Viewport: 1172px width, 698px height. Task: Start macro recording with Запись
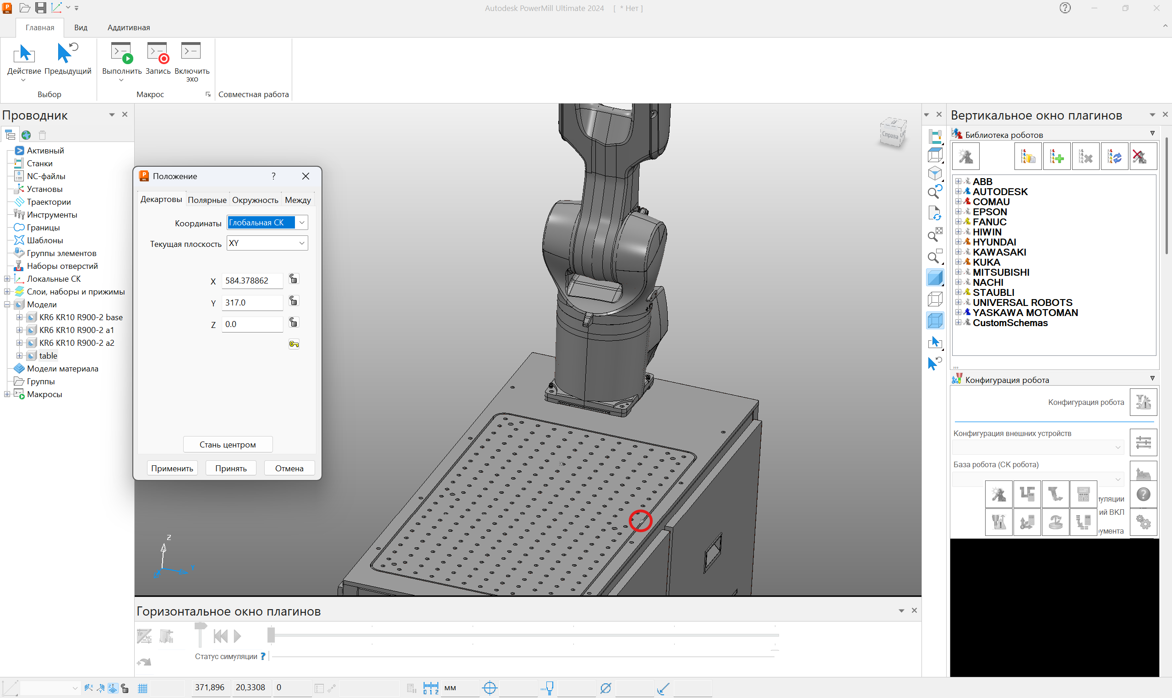click(x=158, y=53)
